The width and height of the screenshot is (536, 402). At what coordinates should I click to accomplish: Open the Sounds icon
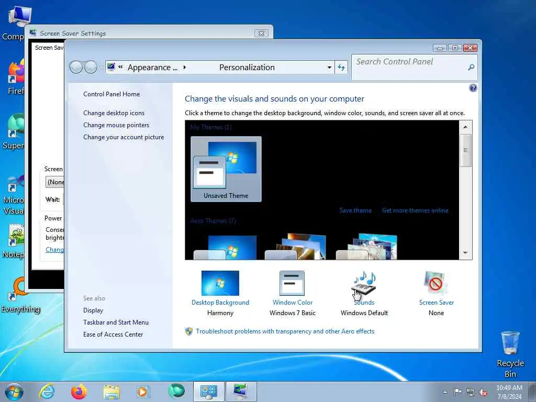pyautogui.click(x=364, y=283)
